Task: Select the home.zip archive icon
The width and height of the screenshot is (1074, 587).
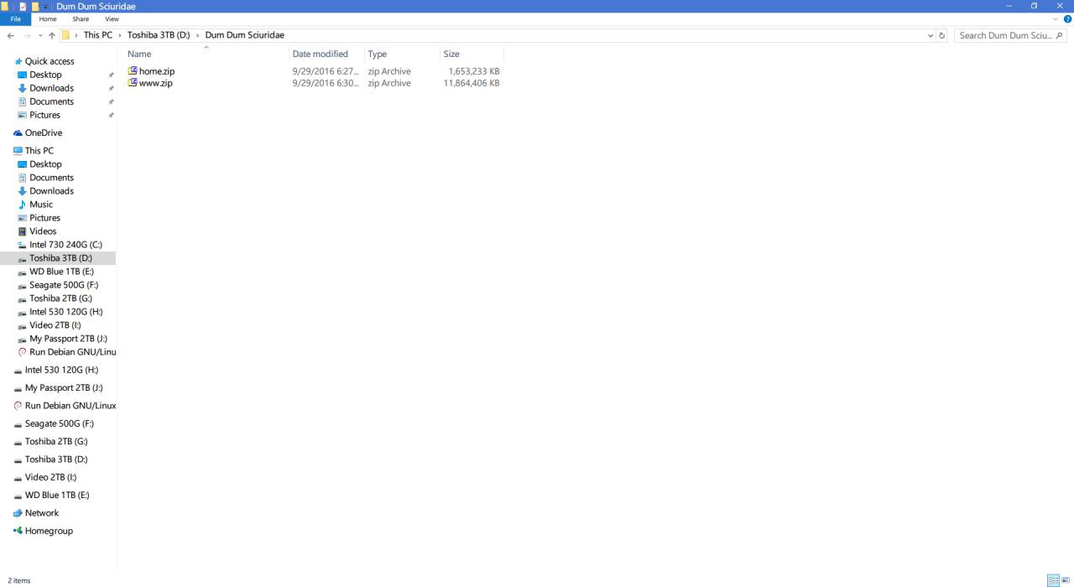Action: point(133,71)
